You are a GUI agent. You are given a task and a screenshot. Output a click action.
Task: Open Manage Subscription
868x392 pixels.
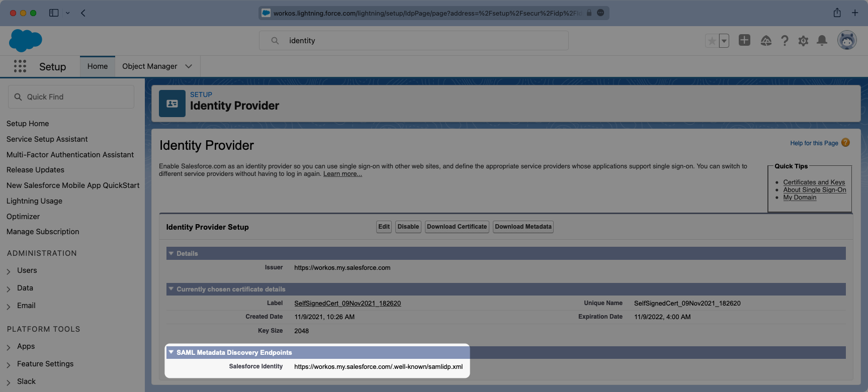coord(43,232)
